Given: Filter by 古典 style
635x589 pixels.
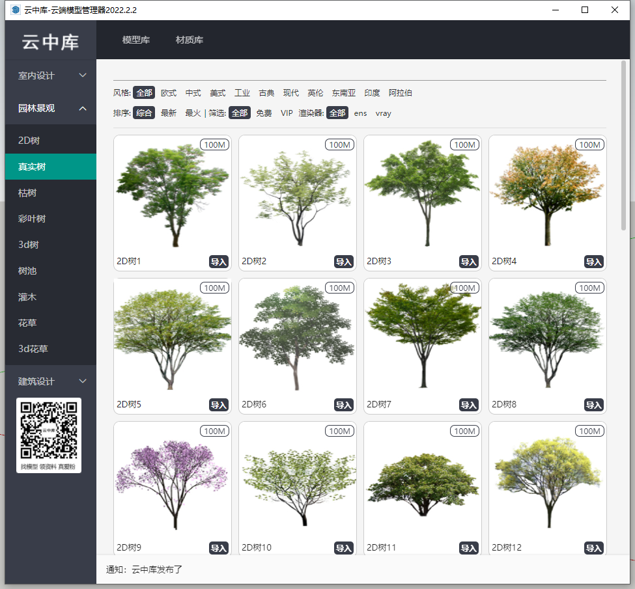Looking at the screenshot, I should coord(266,92).
